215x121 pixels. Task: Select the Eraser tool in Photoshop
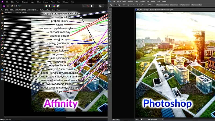coord(110,41)
